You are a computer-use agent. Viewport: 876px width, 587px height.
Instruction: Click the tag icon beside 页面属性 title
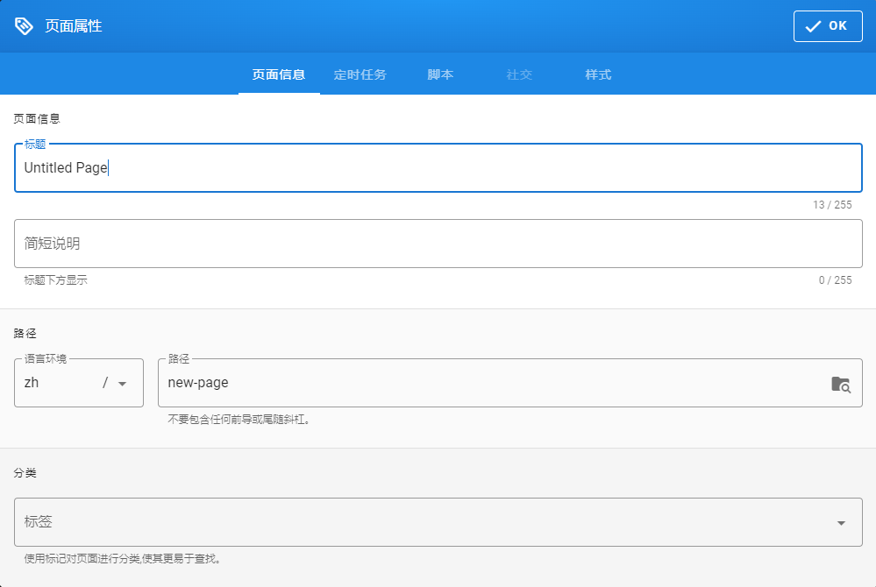[22, 25]
